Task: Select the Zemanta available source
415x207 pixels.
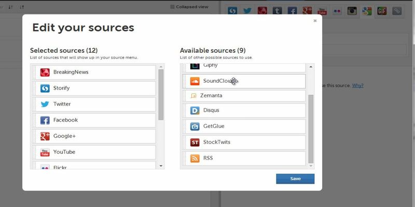Action: [x=244, y=96]
